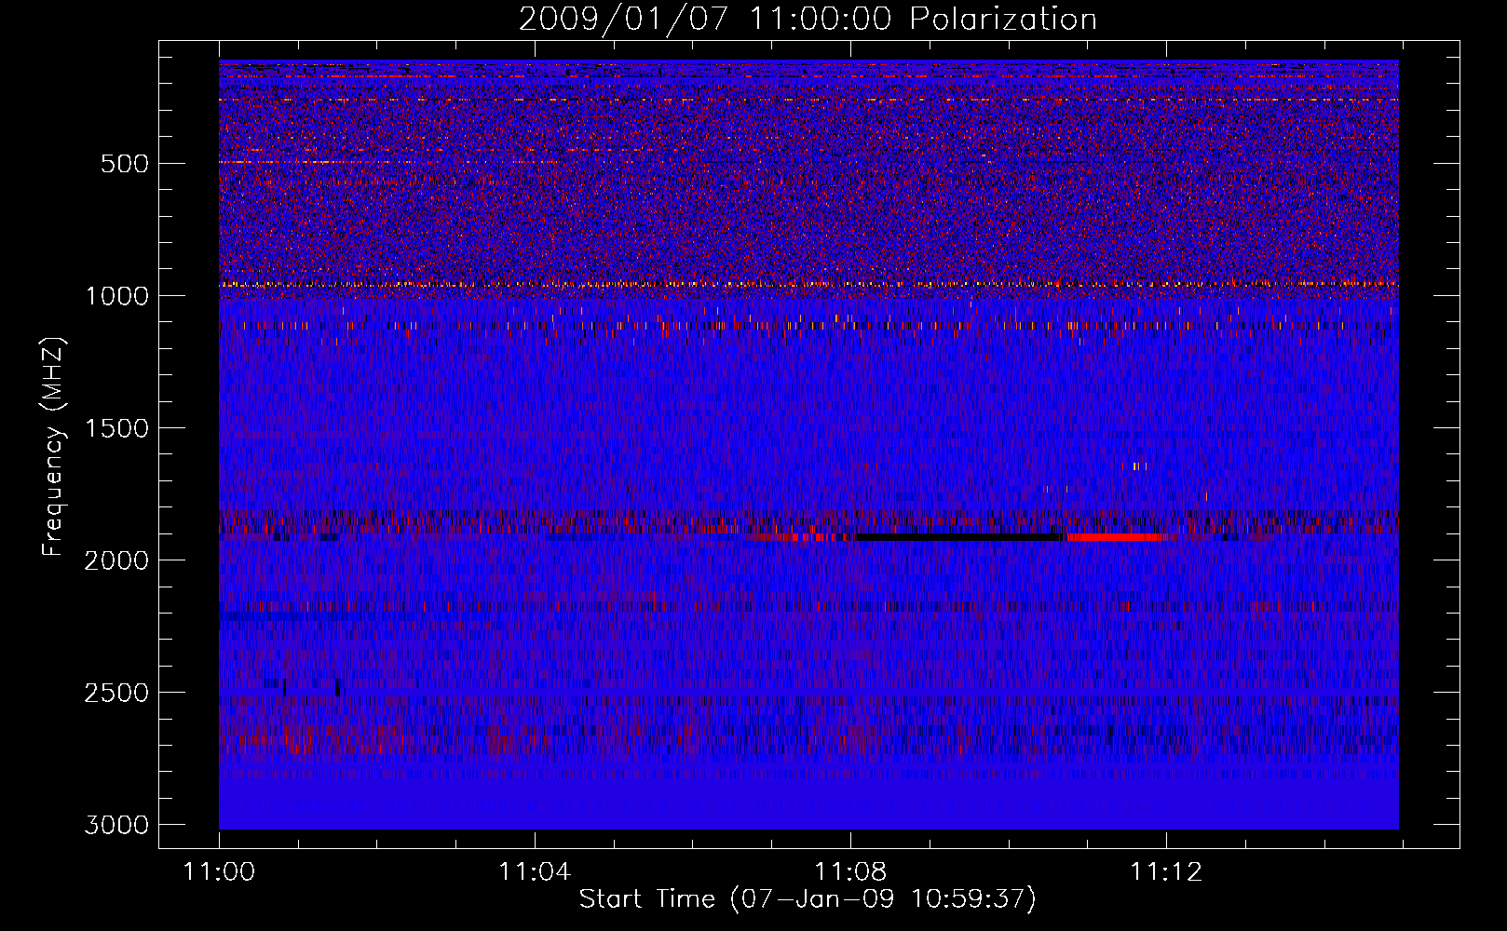The height and width of the screenshot is (931, 1507).
Task: Click the plot title '2009/01/07 11:00:00 Polarization'
Action: pos(808,20)
